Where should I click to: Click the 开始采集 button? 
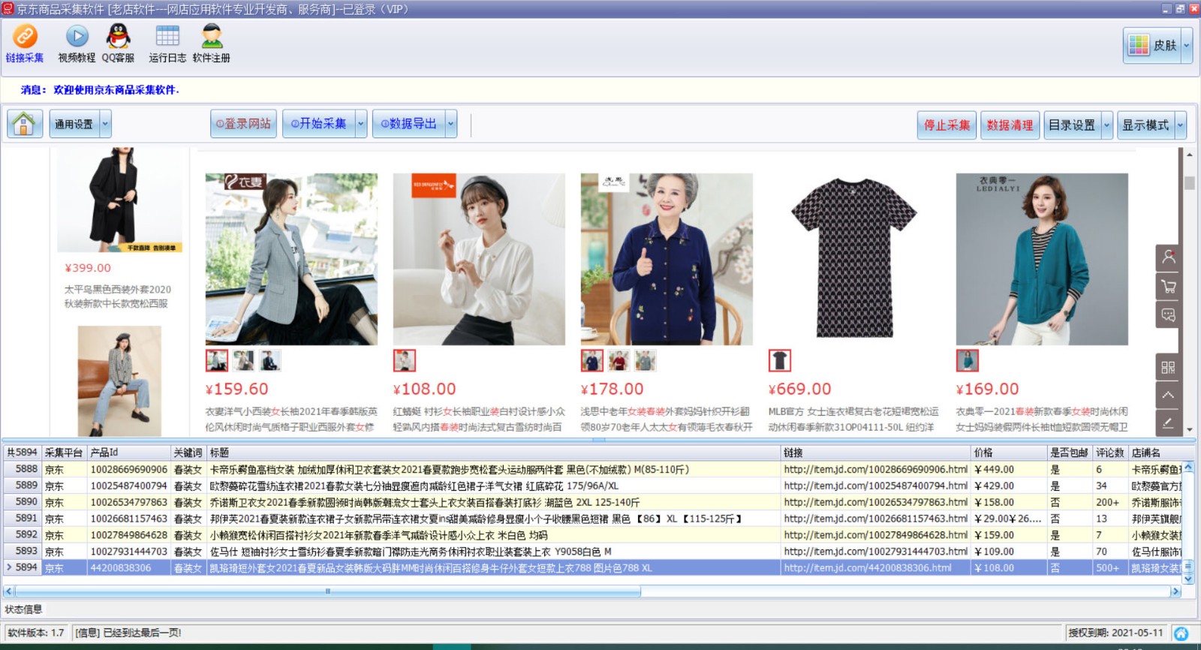click(x=319, y=124)
